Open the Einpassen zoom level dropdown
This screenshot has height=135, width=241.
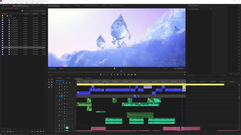[x=62, y=69]
